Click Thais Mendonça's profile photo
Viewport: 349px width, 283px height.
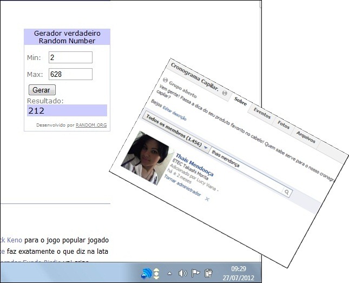[147, 158]
